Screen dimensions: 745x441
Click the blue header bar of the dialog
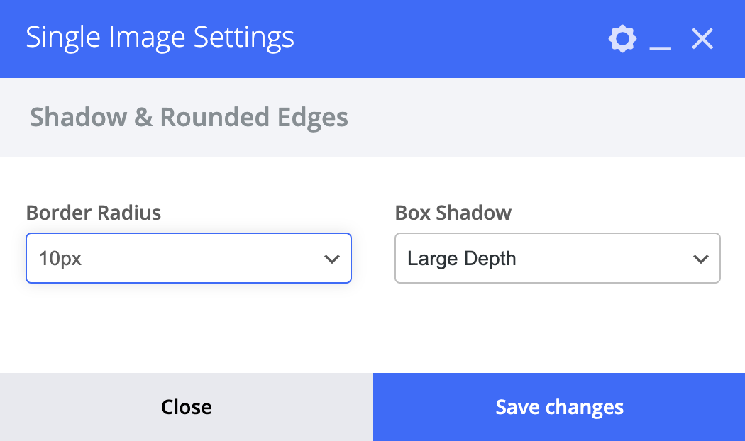pyautogui.click(x=372, y=39)
